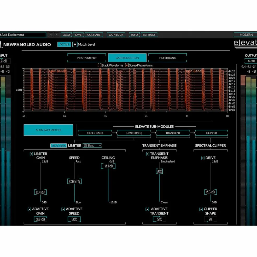257x257 pixels.
Task: Click the 90% adaptive speed field
Action: [74, 219]
